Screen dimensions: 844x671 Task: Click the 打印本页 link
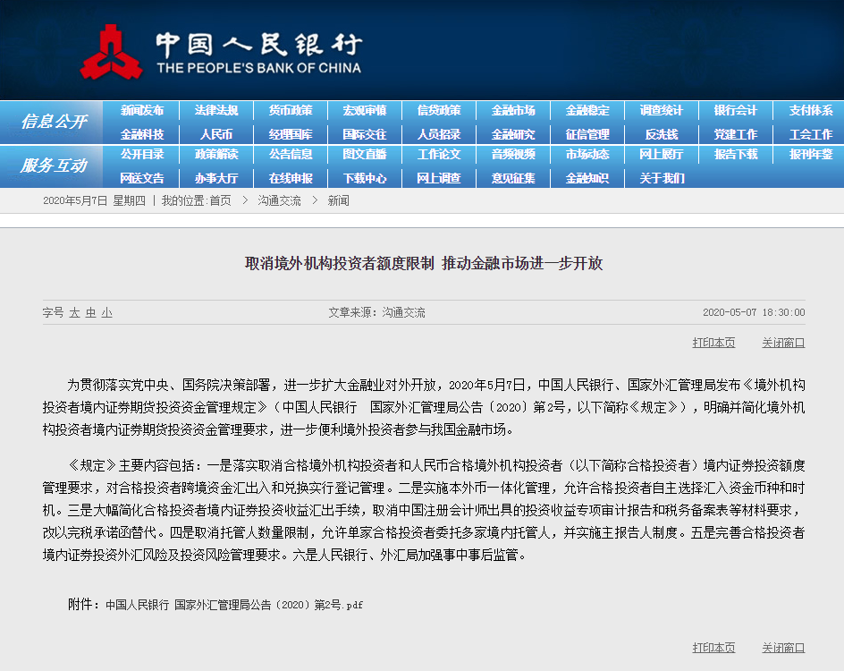[x=713, y=342]
